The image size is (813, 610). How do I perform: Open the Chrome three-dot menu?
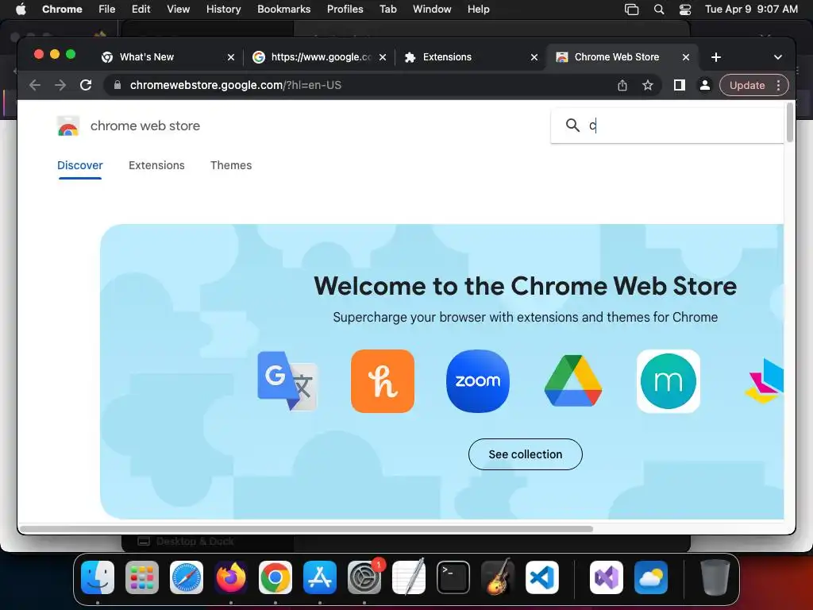(778, 85)
